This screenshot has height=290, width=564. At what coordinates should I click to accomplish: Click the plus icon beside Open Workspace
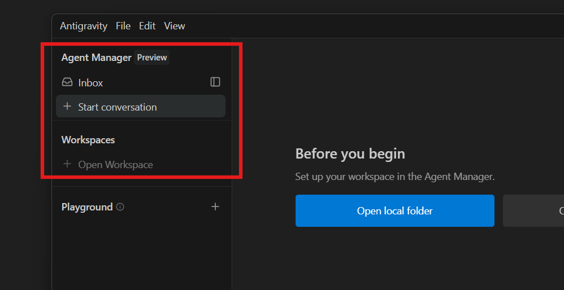click(x=67, y=164)
